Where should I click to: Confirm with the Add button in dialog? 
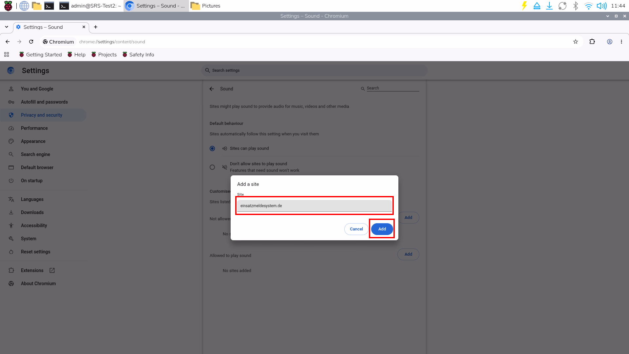(382, 229)
